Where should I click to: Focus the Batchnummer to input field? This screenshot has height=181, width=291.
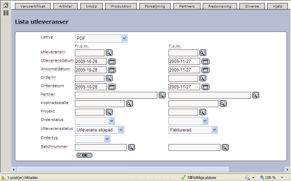(x=194, y=147)
